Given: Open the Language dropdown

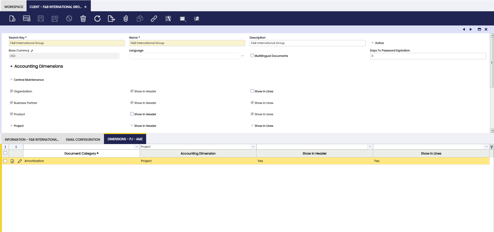Looking at the screenshot, I should pyautogui.click(x=242, y=56).
